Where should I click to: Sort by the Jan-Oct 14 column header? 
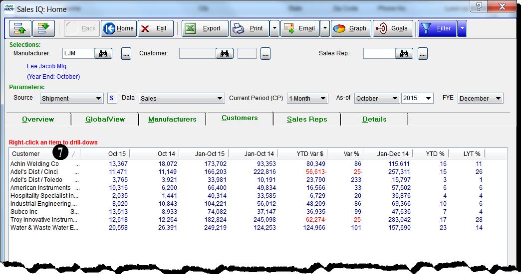coord(254,154)
